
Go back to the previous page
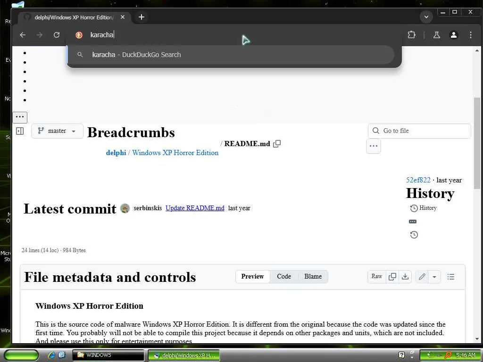(23, 35)
